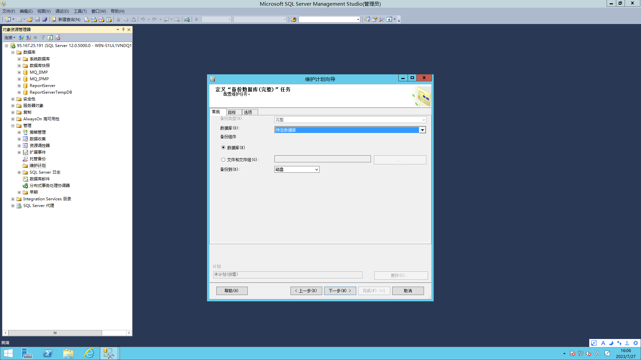
Task: Click the Connect Object Explorer icon
Action: tap(21, 38)
